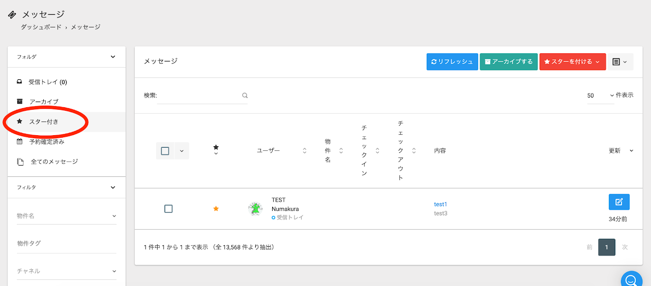Image resolution: width=651 pixels, height=286 pixels.
Task: Sort by the ユーザー column arrows
Action: 305,151
